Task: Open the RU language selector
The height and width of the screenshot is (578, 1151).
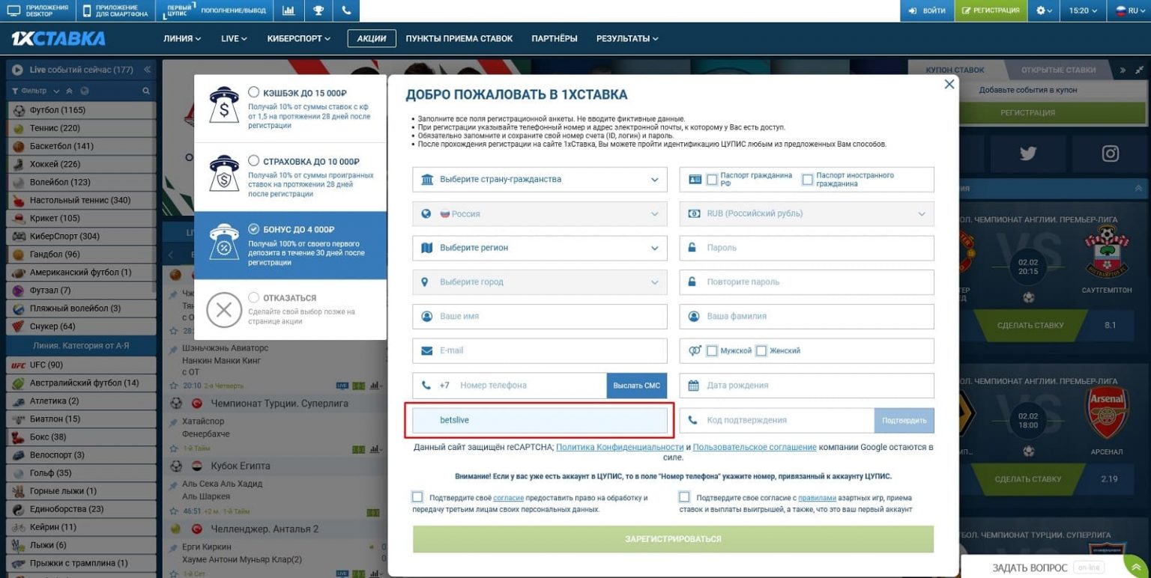Action: coord(1128,10)
